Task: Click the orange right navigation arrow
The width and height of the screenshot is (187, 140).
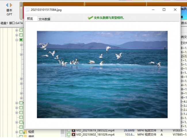Action: [11, 5]
